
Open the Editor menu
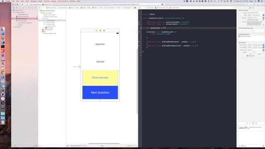point(40,1)
